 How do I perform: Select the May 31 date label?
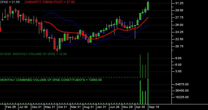coord(50,107)
